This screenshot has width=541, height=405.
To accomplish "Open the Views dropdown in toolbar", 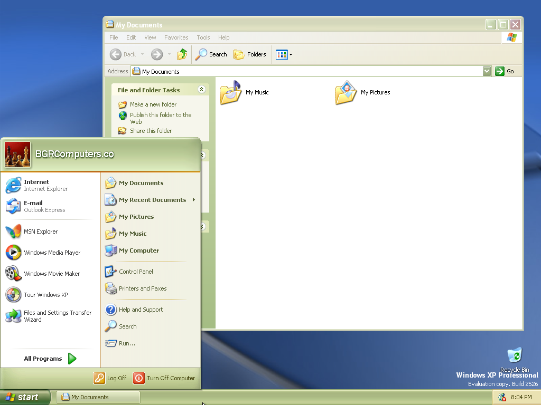I will [284, 54].
